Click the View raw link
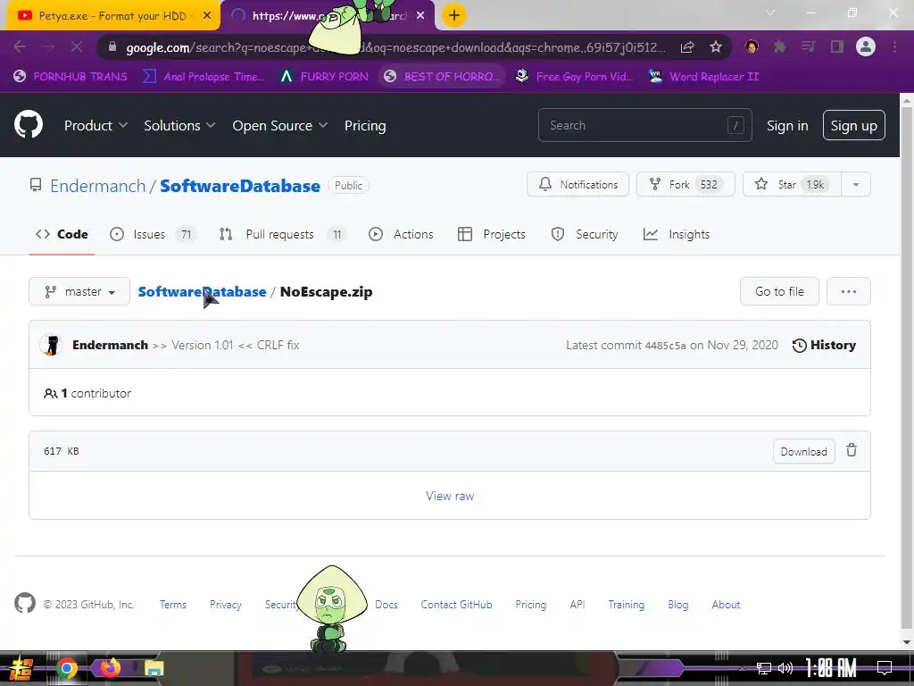The image size is (914, 686). click(x=450, y=496)
